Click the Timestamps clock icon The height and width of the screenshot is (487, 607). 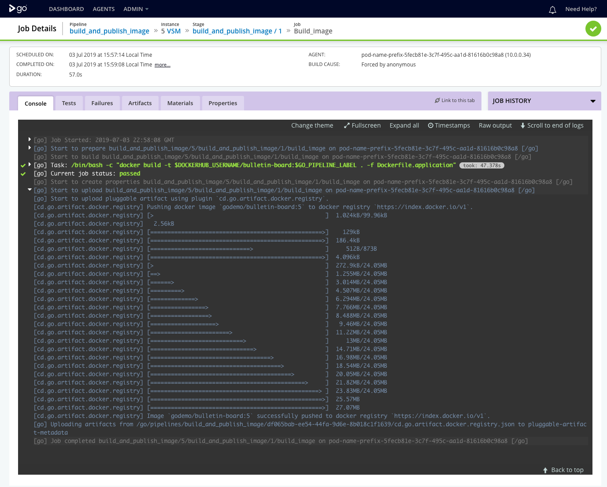(x=430, y=125)
